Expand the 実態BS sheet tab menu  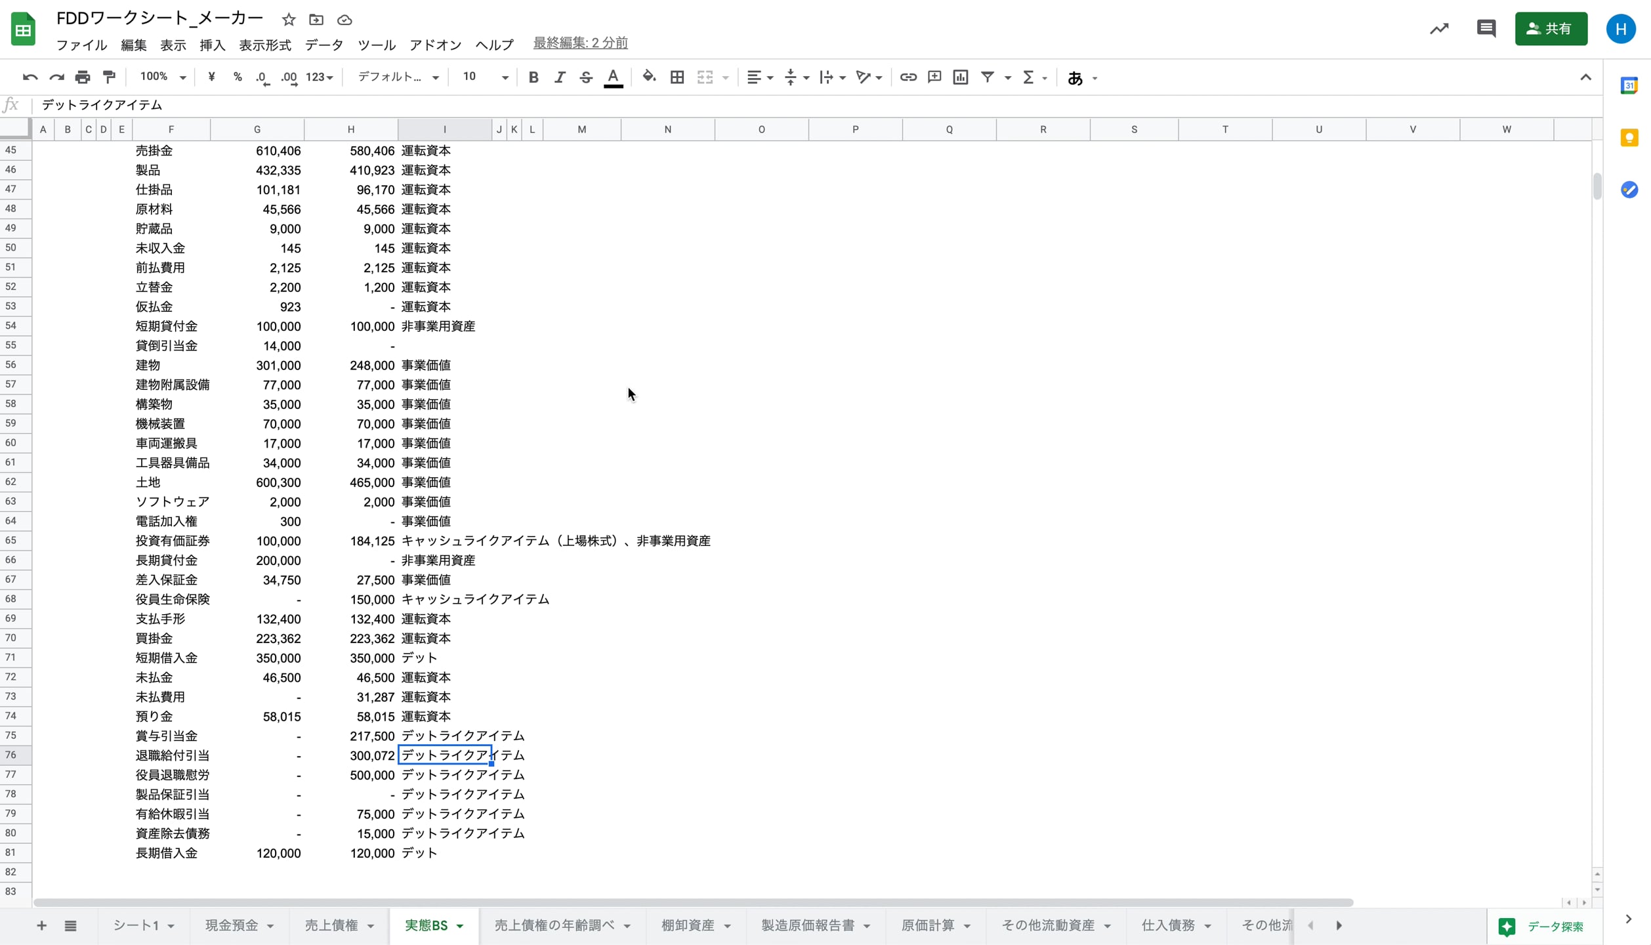(459, 925)
